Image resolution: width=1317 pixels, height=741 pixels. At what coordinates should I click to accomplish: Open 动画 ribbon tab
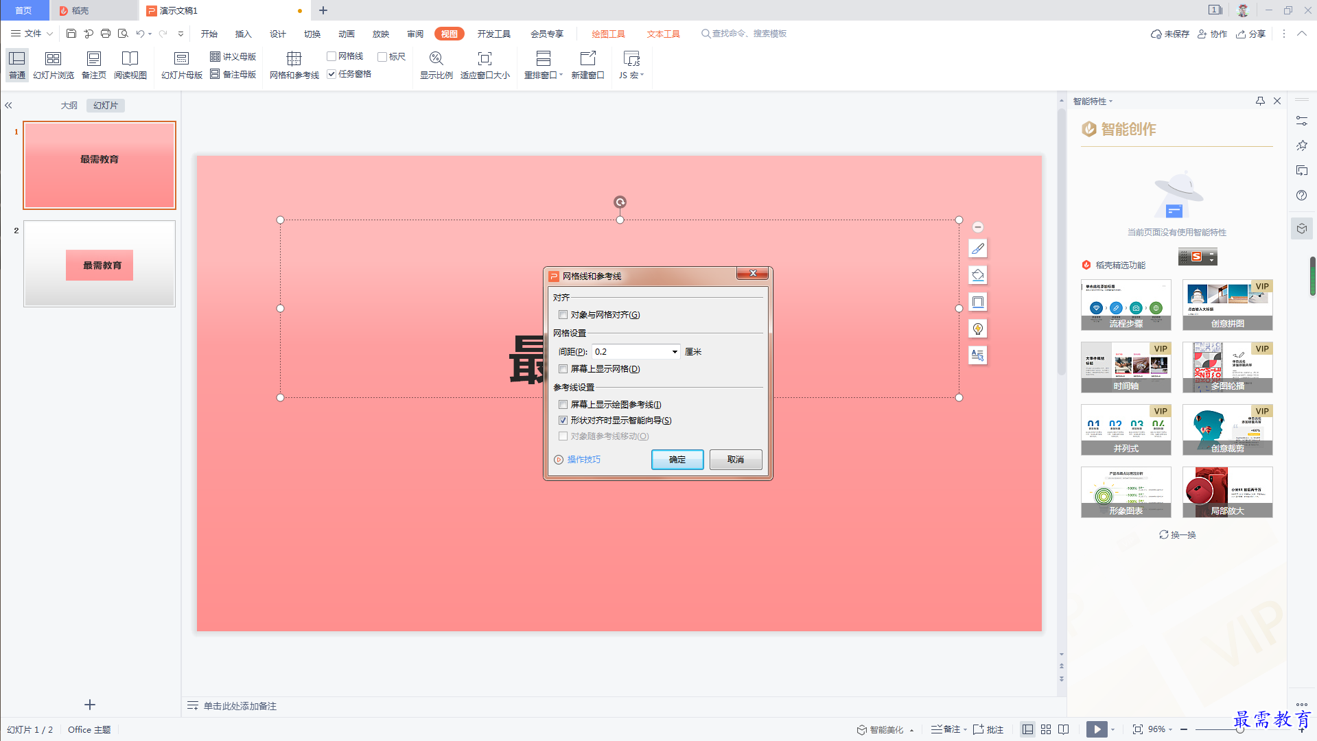346,34
